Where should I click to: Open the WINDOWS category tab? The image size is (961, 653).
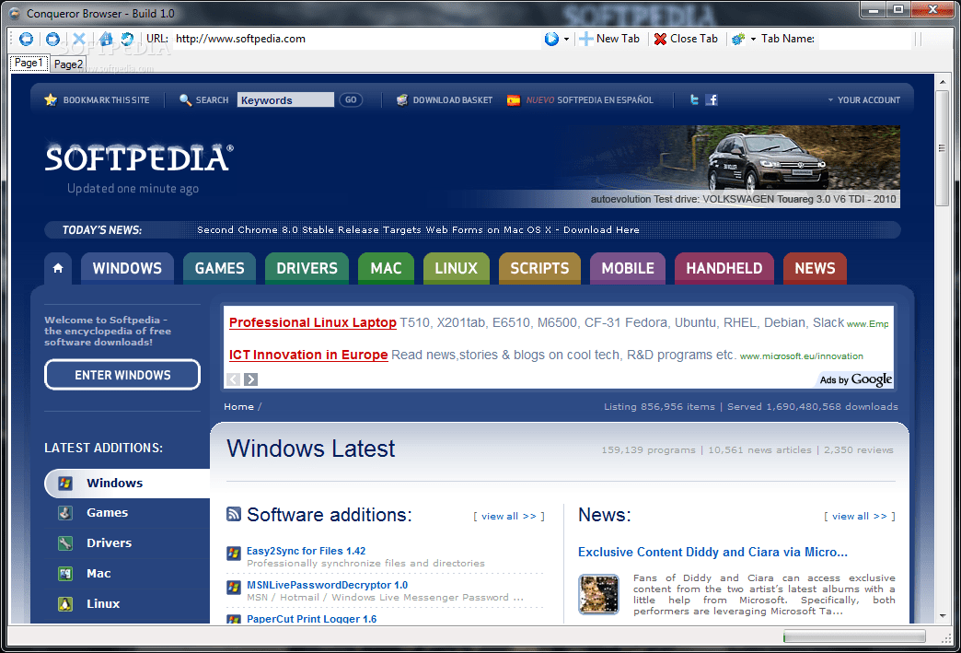coord(127,269)
